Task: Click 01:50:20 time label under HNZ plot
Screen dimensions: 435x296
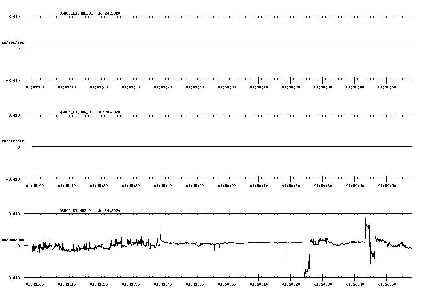Action: pyautogui.click(x=291, y=284)
